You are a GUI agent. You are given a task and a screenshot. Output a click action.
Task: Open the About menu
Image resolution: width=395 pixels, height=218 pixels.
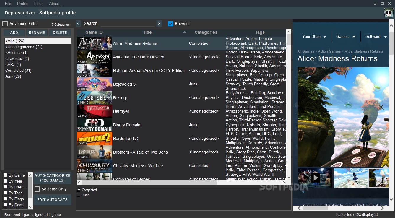click(x=56, y=4)
